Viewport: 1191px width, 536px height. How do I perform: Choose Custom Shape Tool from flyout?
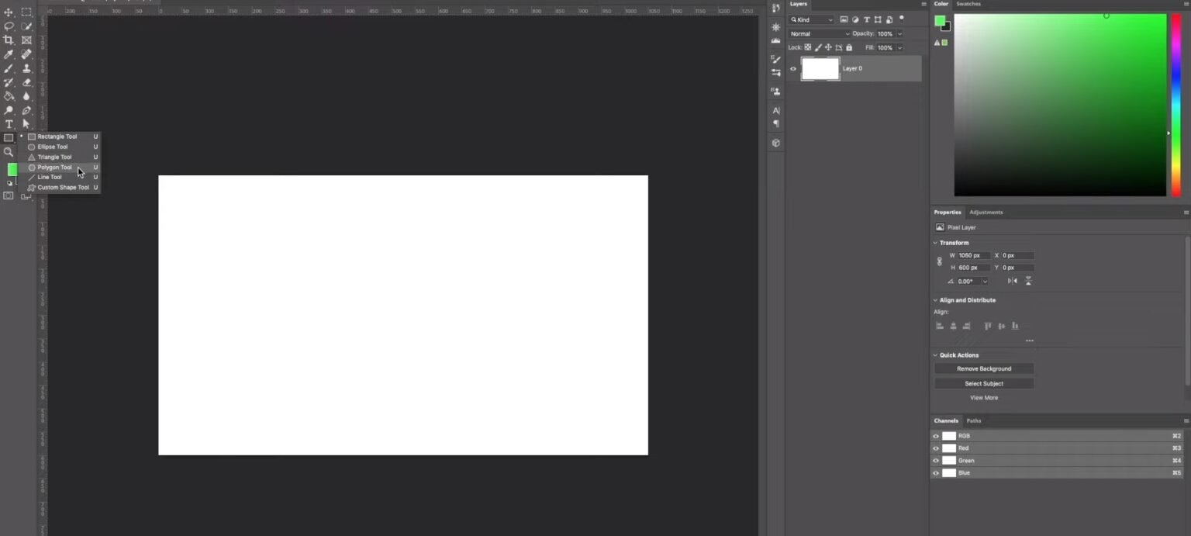[60, 188]
